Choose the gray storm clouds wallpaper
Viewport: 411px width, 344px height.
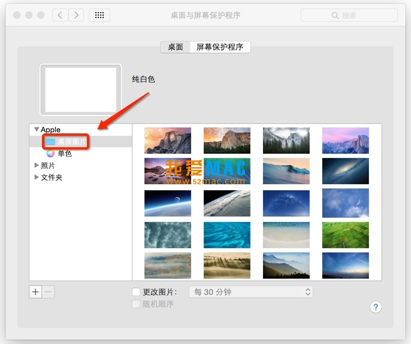[x=168, y=235]
